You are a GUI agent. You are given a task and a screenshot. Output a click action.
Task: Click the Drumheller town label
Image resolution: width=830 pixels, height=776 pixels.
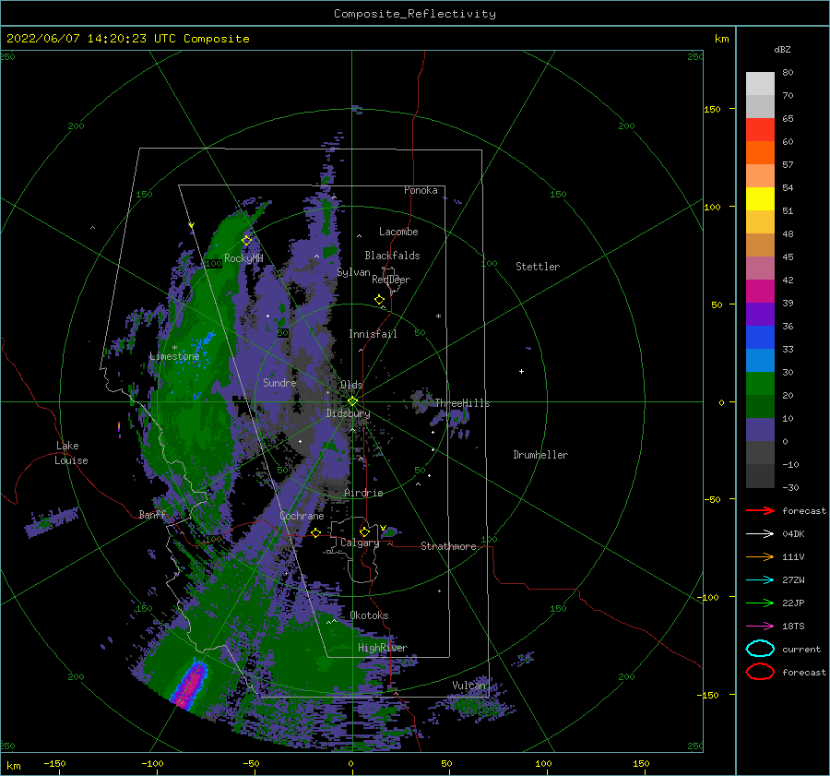pos(540,455)
